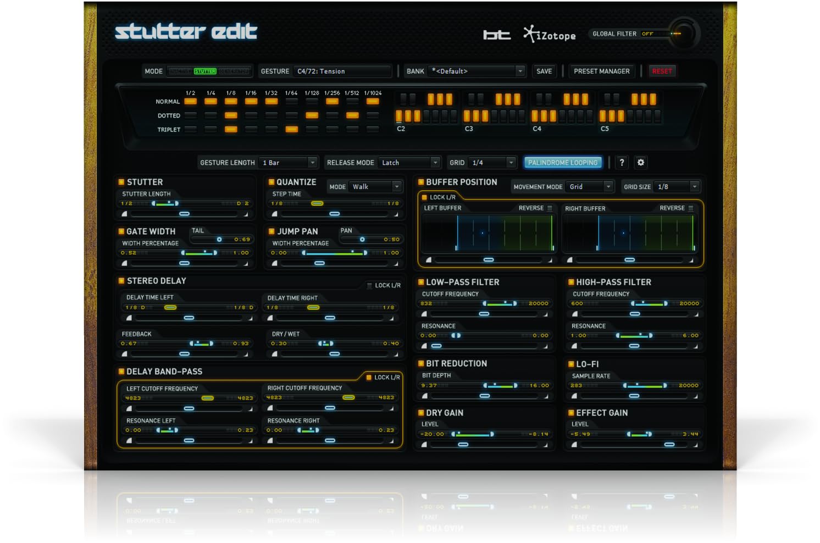Open settings via the gear icon
This screenshot has height=543, width=820.
point(640,163)
